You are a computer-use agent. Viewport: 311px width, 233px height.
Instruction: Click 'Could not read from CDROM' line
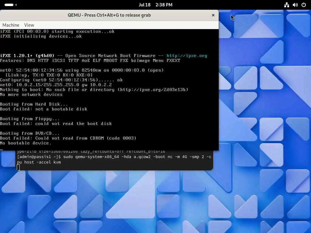pyautogui.click(x=68, y=138)
